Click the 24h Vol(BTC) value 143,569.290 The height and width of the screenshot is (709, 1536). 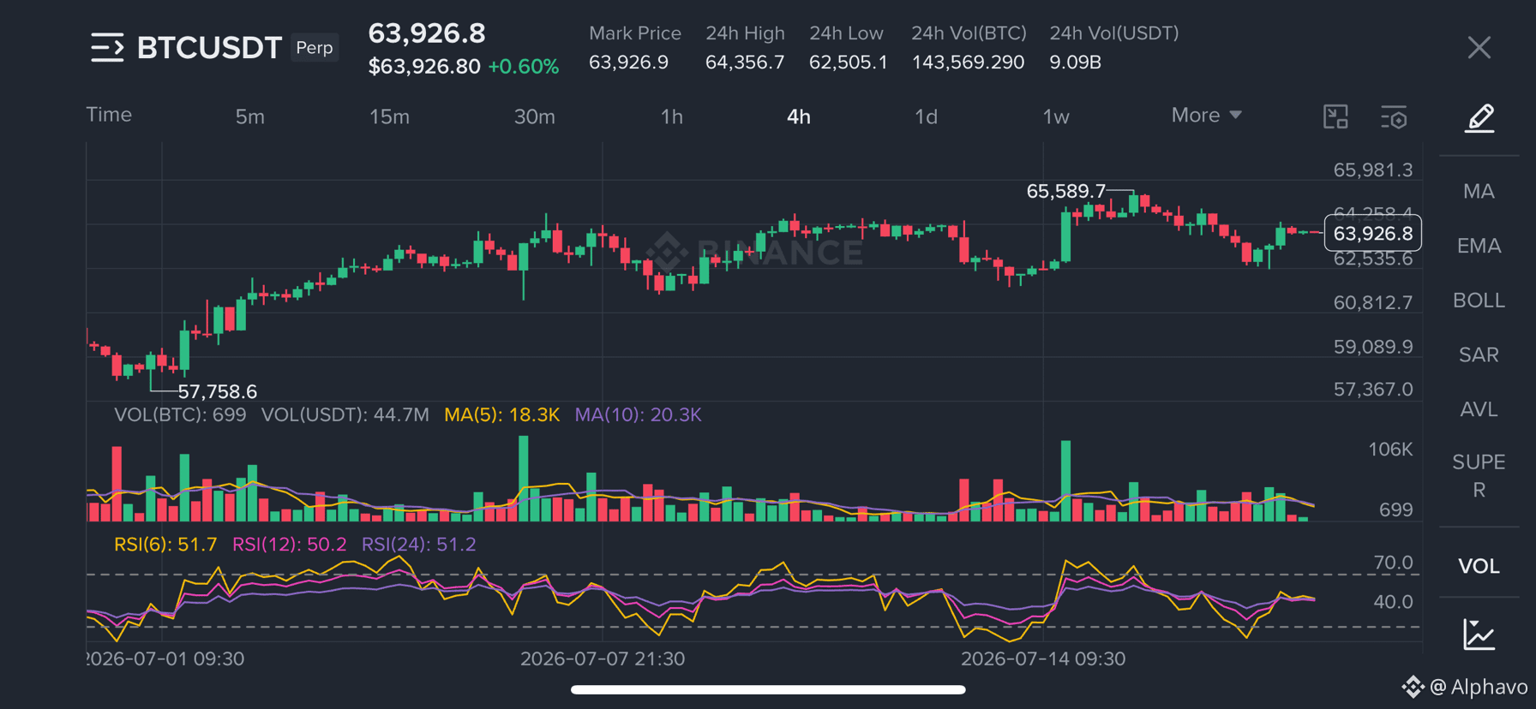point(968,63)
